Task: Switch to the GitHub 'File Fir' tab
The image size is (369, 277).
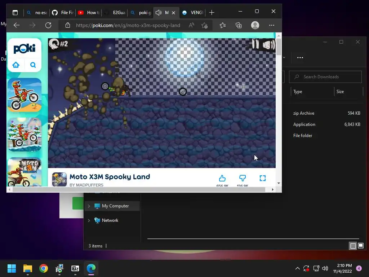Action: point(63,13)
